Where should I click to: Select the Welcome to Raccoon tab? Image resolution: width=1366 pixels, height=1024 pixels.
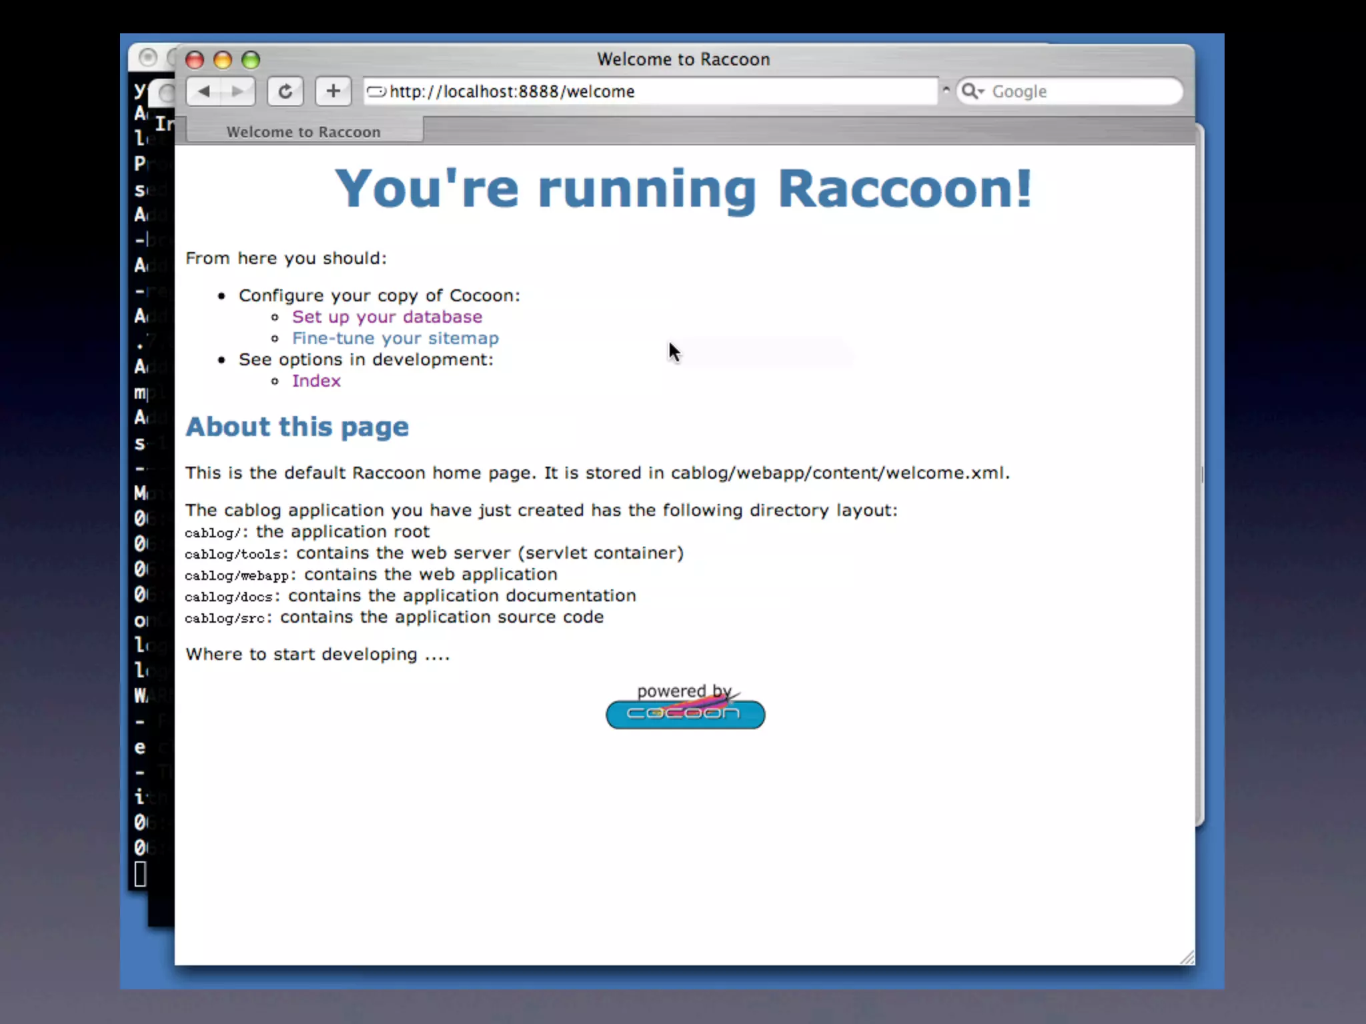point(303,132)
